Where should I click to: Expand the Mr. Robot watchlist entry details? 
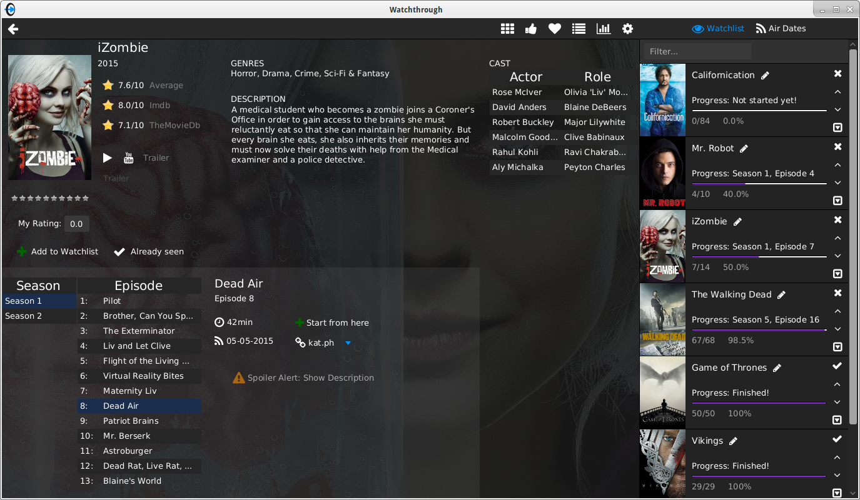coord(837,201)
